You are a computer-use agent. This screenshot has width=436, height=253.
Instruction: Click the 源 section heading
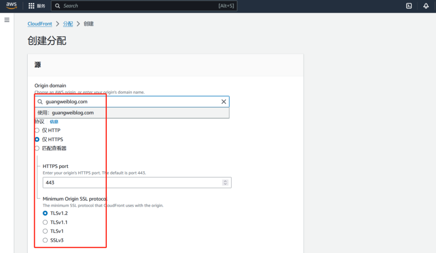pos(37,65)
